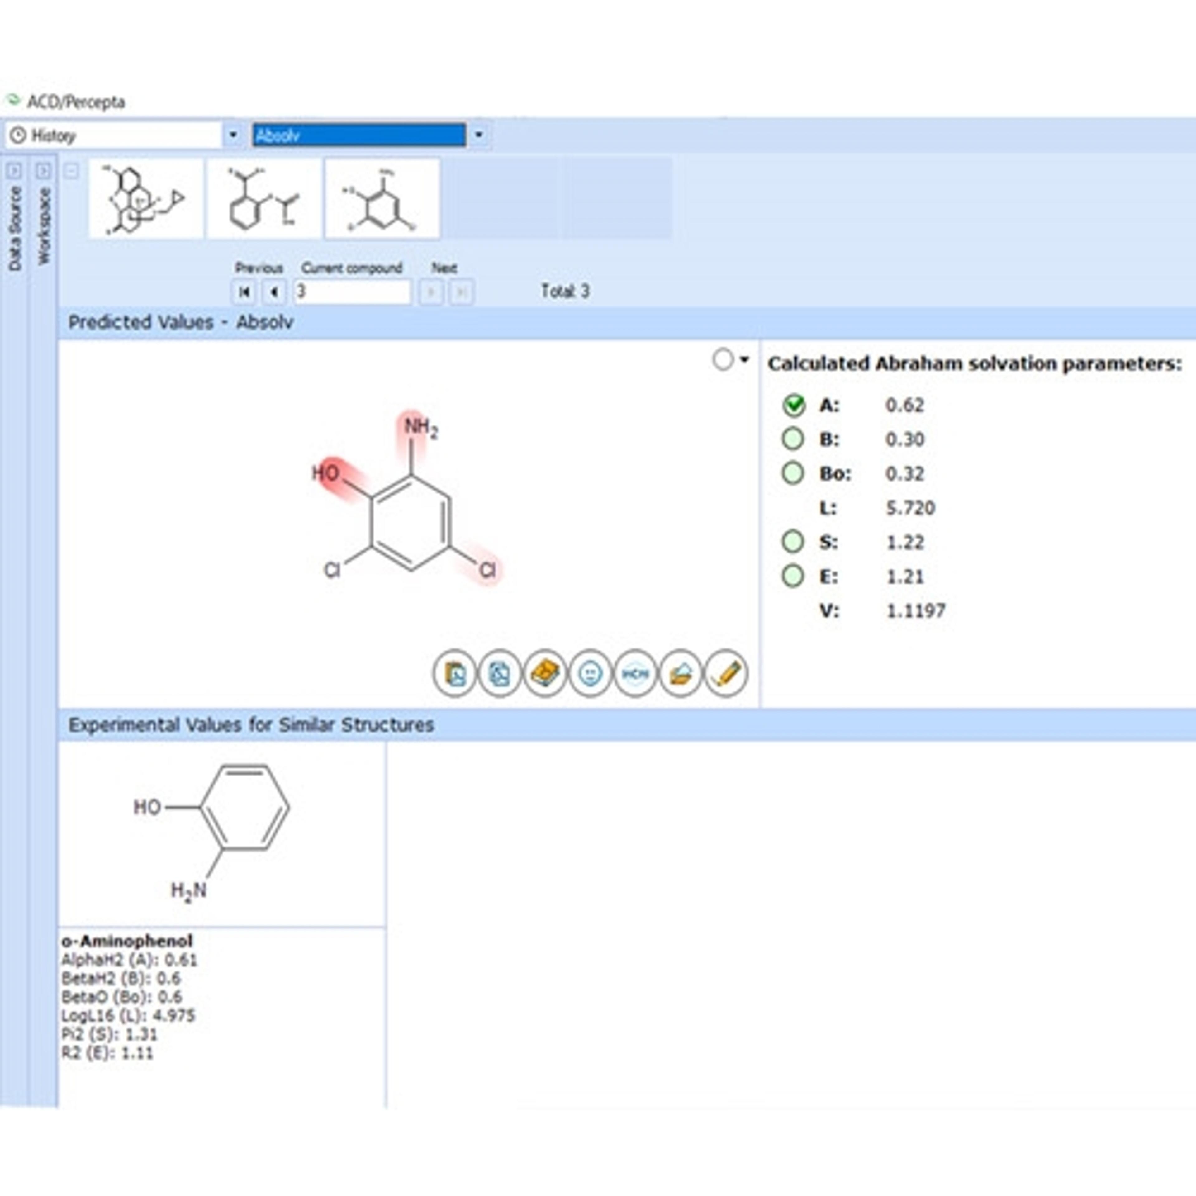
Task: Expand the circle options dropdown above structure
Action: point(744,359)
